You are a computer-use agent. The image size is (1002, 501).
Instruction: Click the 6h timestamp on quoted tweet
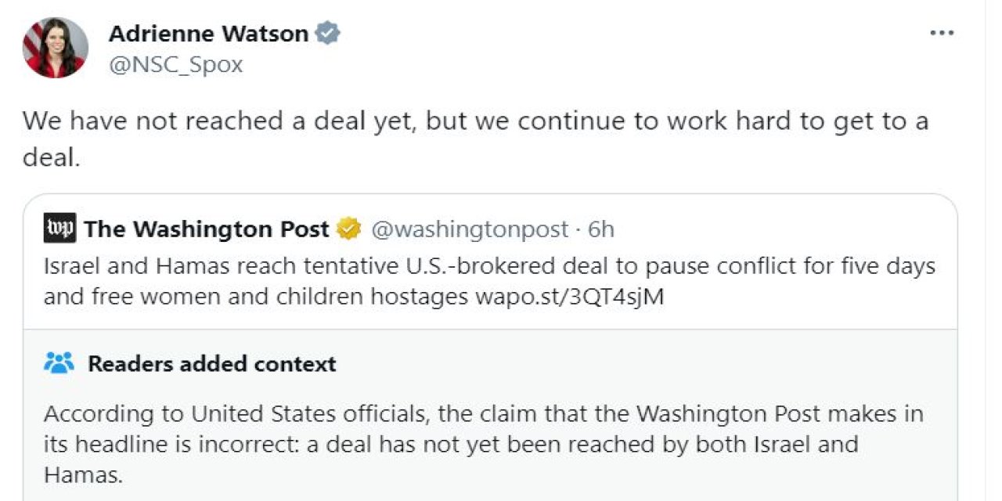pyautogui.click(x=601, y=229)
